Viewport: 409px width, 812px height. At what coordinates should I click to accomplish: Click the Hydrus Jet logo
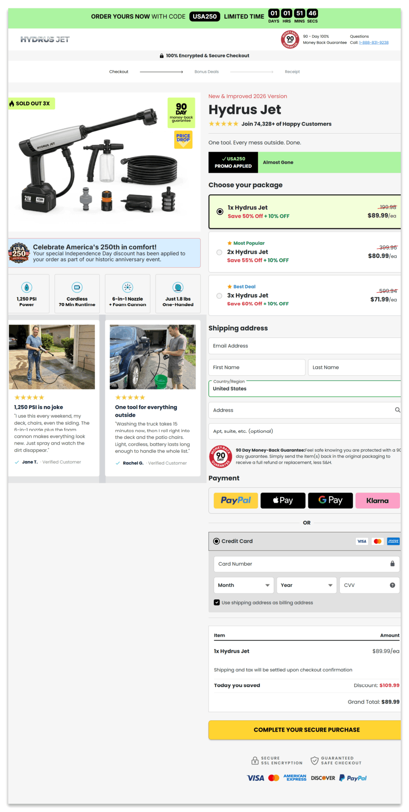point(45,39)
